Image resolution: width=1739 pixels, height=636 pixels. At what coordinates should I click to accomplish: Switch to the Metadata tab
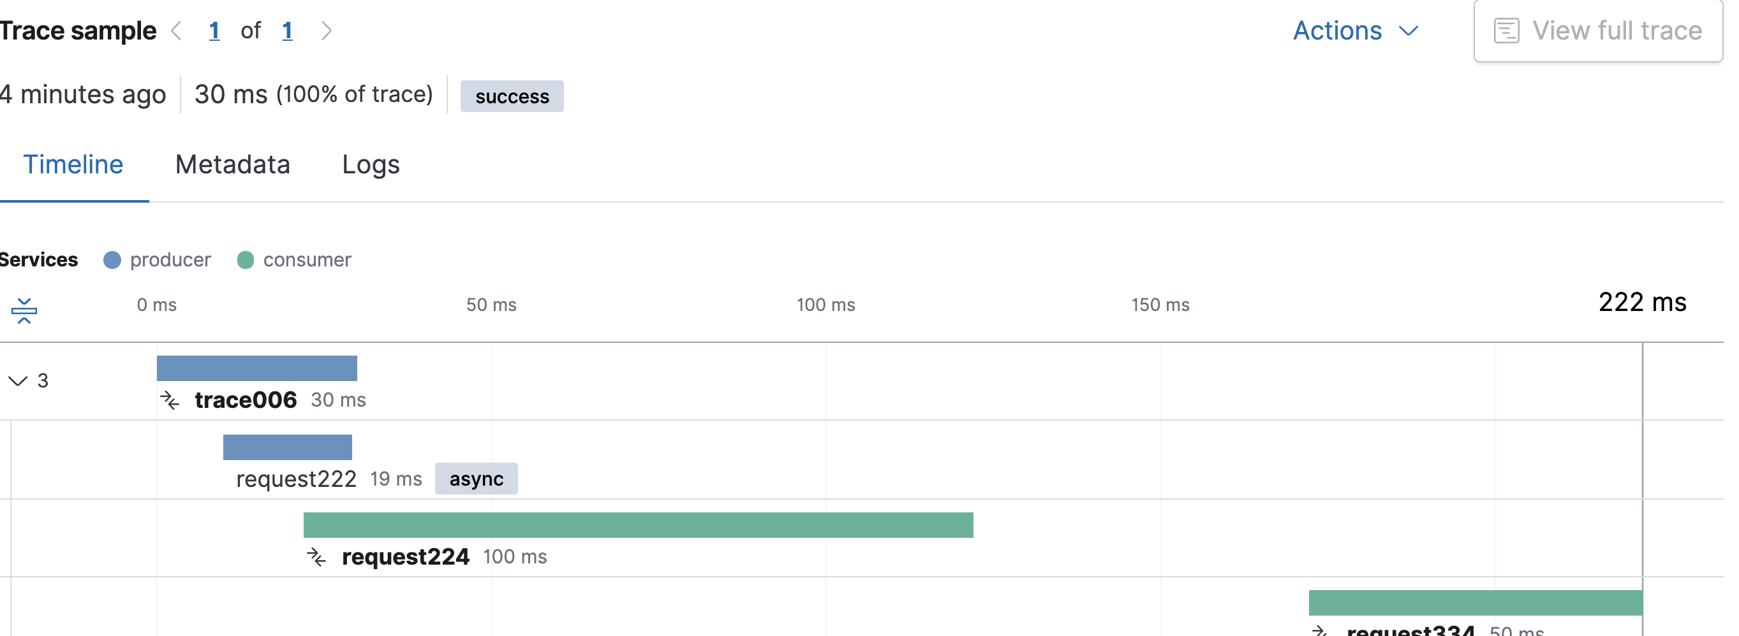232,164
